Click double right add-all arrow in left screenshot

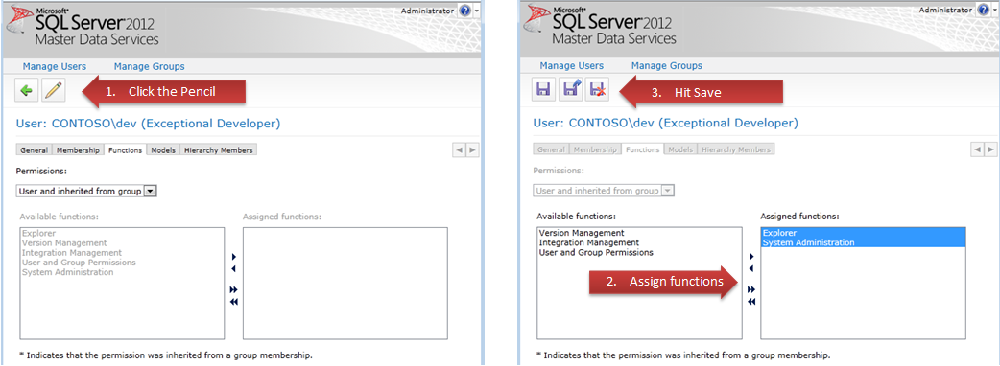(x=234, y=289)
